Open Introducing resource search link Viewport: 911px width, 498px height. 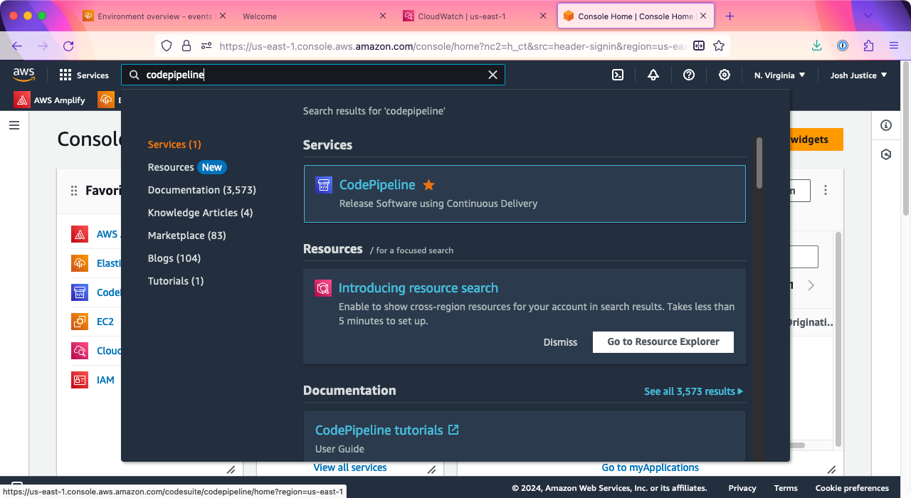418,288
